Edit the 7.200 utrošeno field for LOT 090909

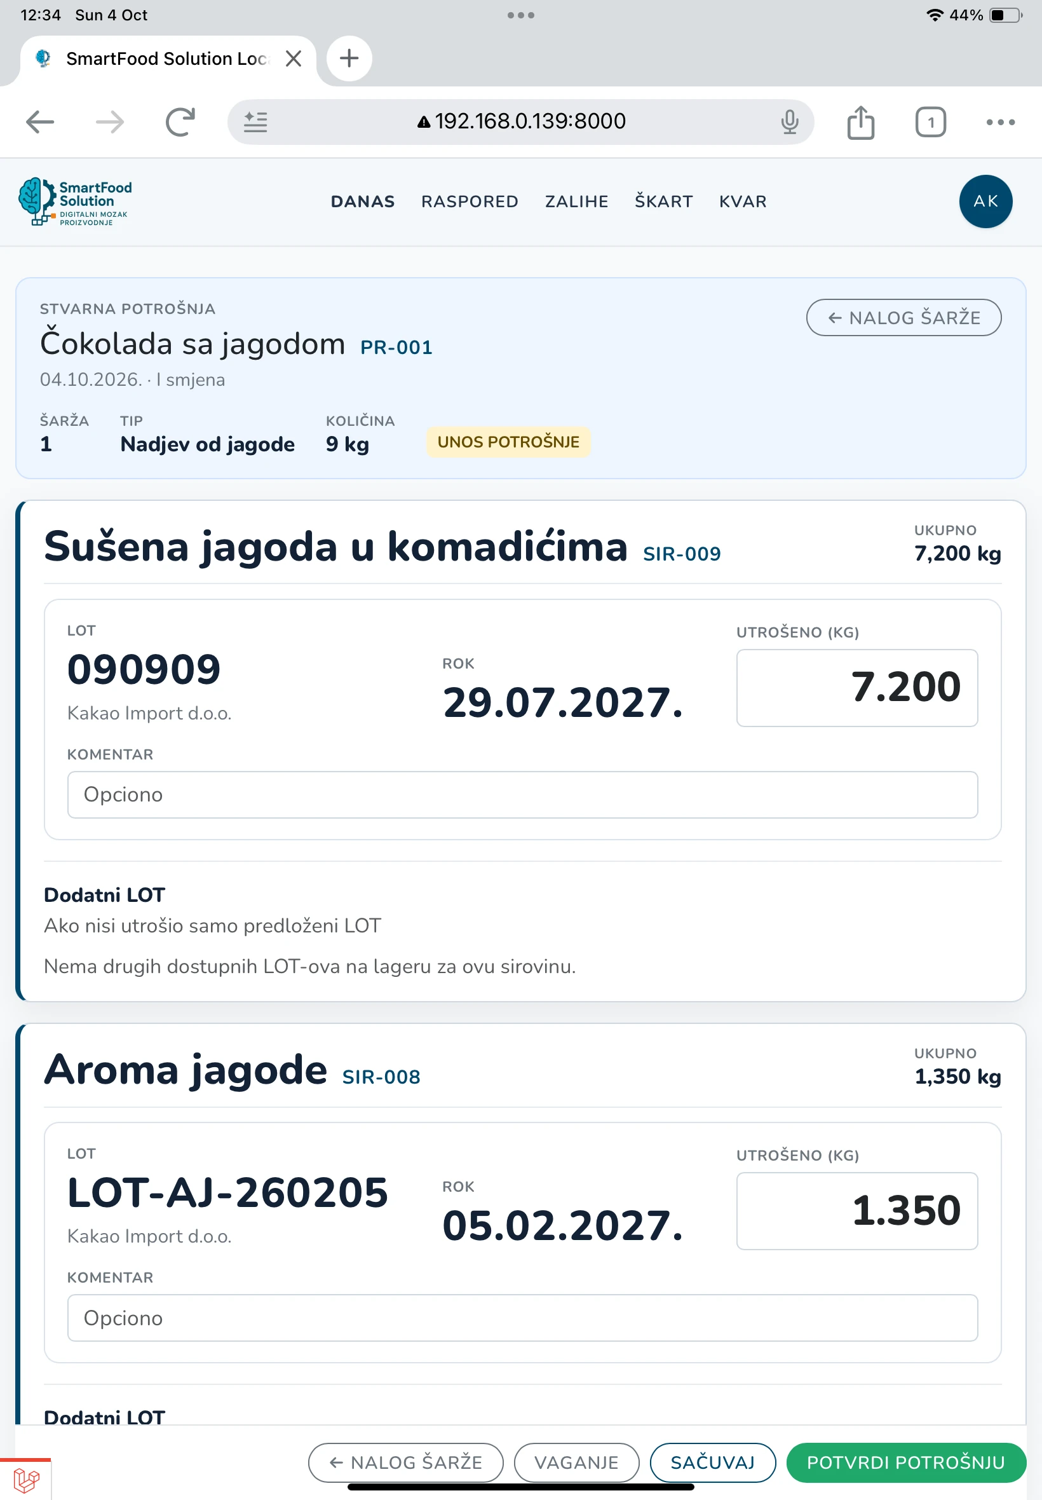click(856, 688)
